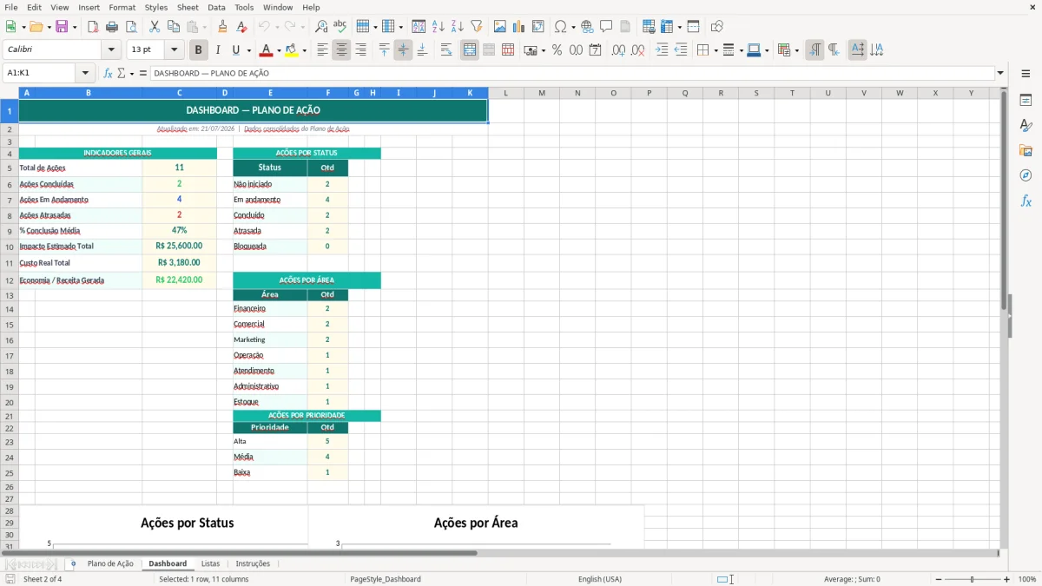Toggle Wrap Text

[x=446, y=50]
